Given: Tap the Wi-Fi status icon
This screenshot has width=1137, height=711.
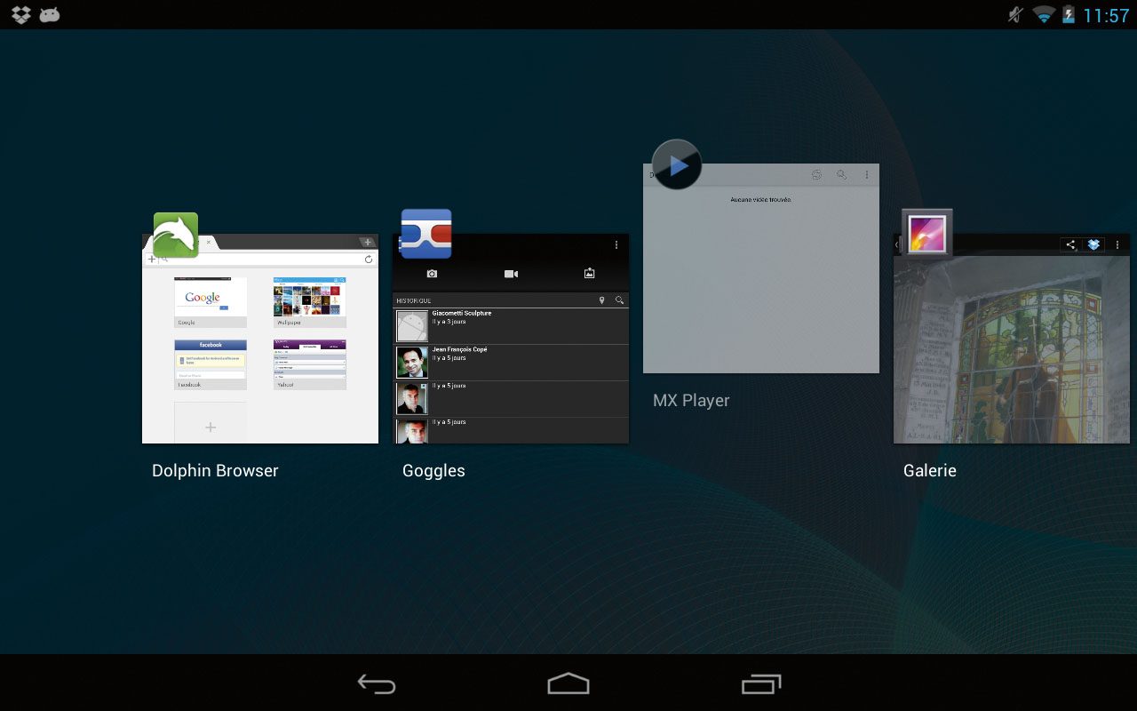Looking at the screenshot, I should (1043, 15).
